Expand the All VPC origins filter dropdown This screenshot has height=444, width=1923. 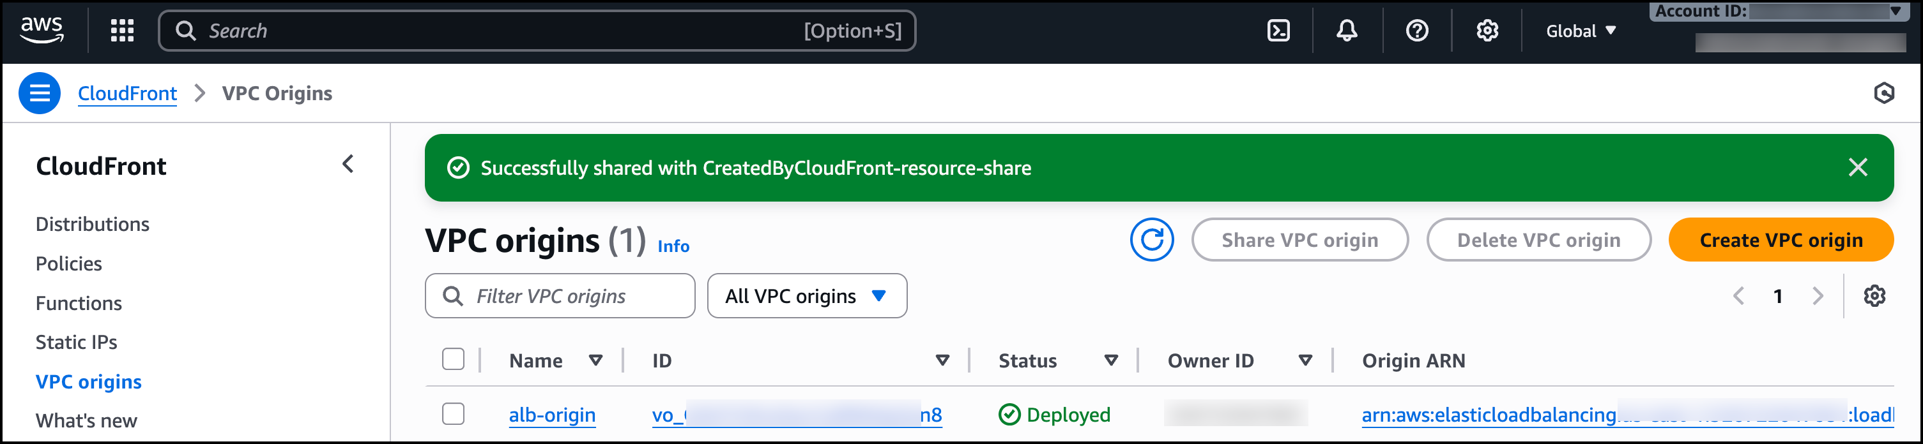pos(806,296)
